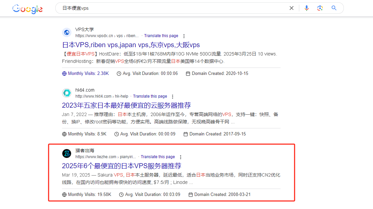Clear the search box with the X icon
373x209 pixels.
(x=292, y=8)
